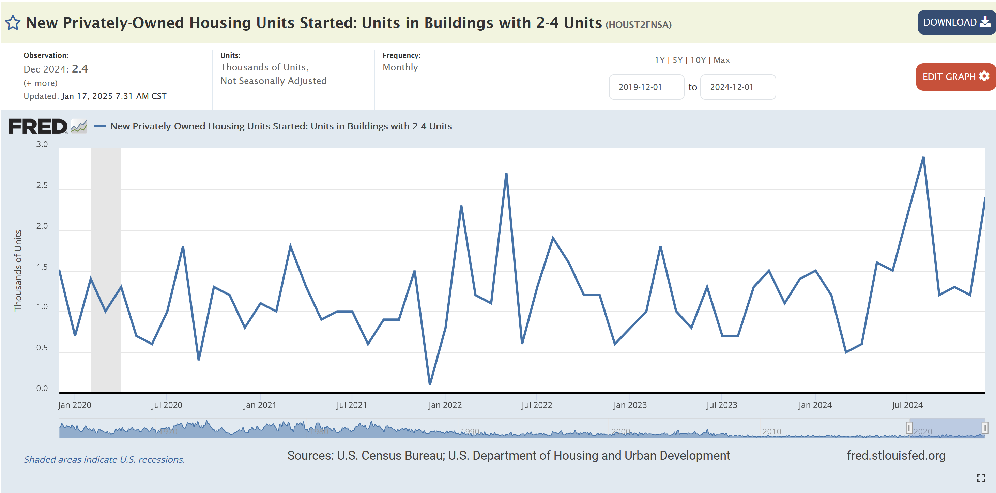Click the series ID (HOUST2FNSA)

pyautogui.click(x=638, y=25)
